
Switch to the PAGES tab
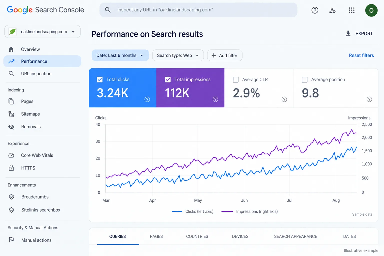click(x=156, y=236)
